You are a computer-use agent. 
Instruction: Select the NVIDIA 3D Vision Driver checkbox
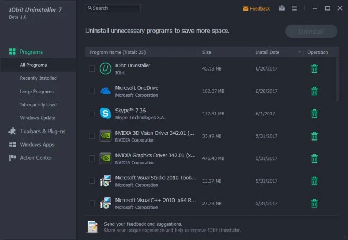point(92,136)
